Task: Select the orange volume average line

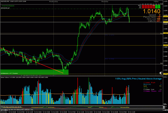Action: coord(65,94)
